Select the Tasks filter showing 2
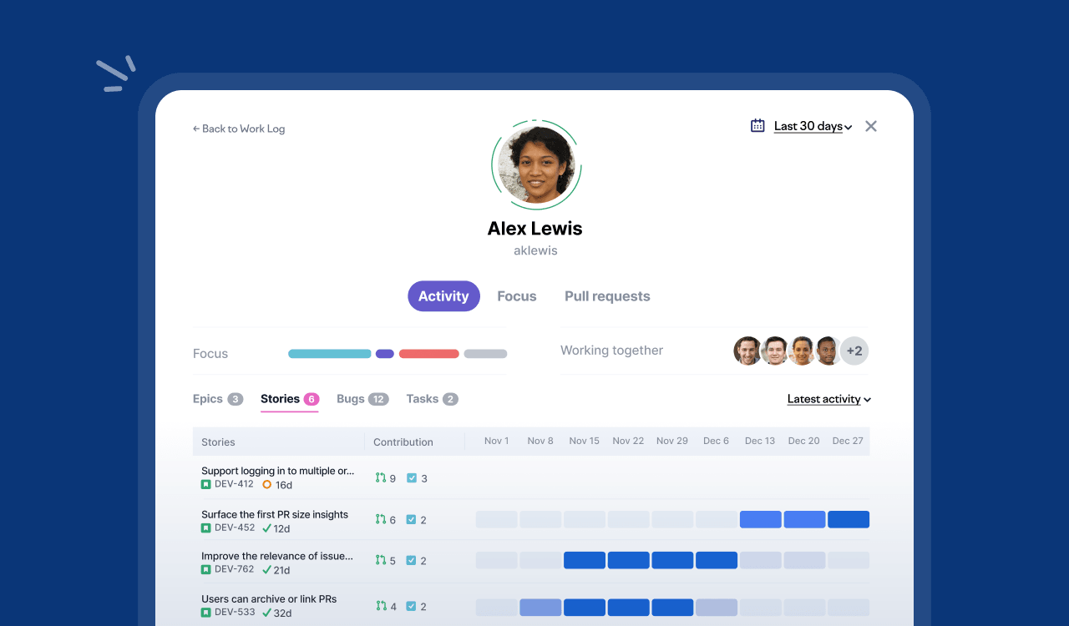The image size is (1069, 626). pos(431,399)
